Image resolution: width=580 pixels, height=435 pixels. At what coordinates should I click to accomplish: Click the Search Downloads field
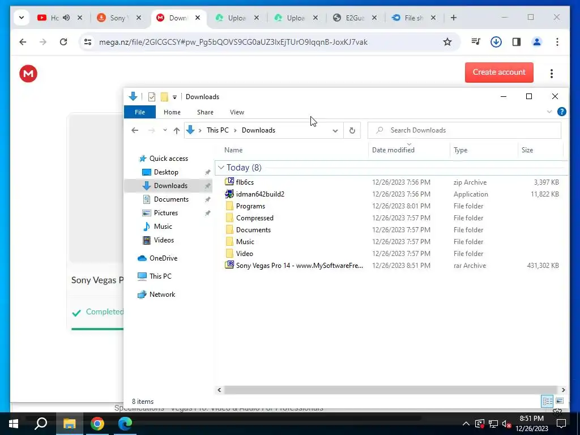464,130
